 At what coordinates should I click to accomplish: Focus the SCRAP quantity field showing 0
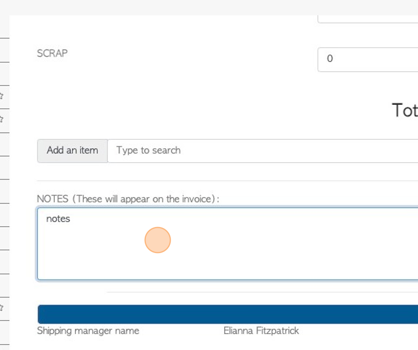368,60
